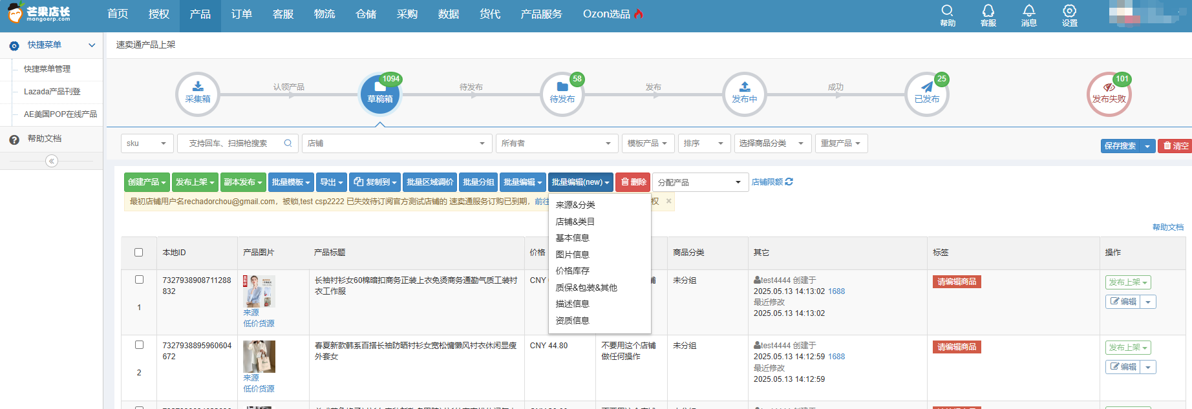
Task: Tick the select-all checkbox in table header
Action: tap(139, 253)
